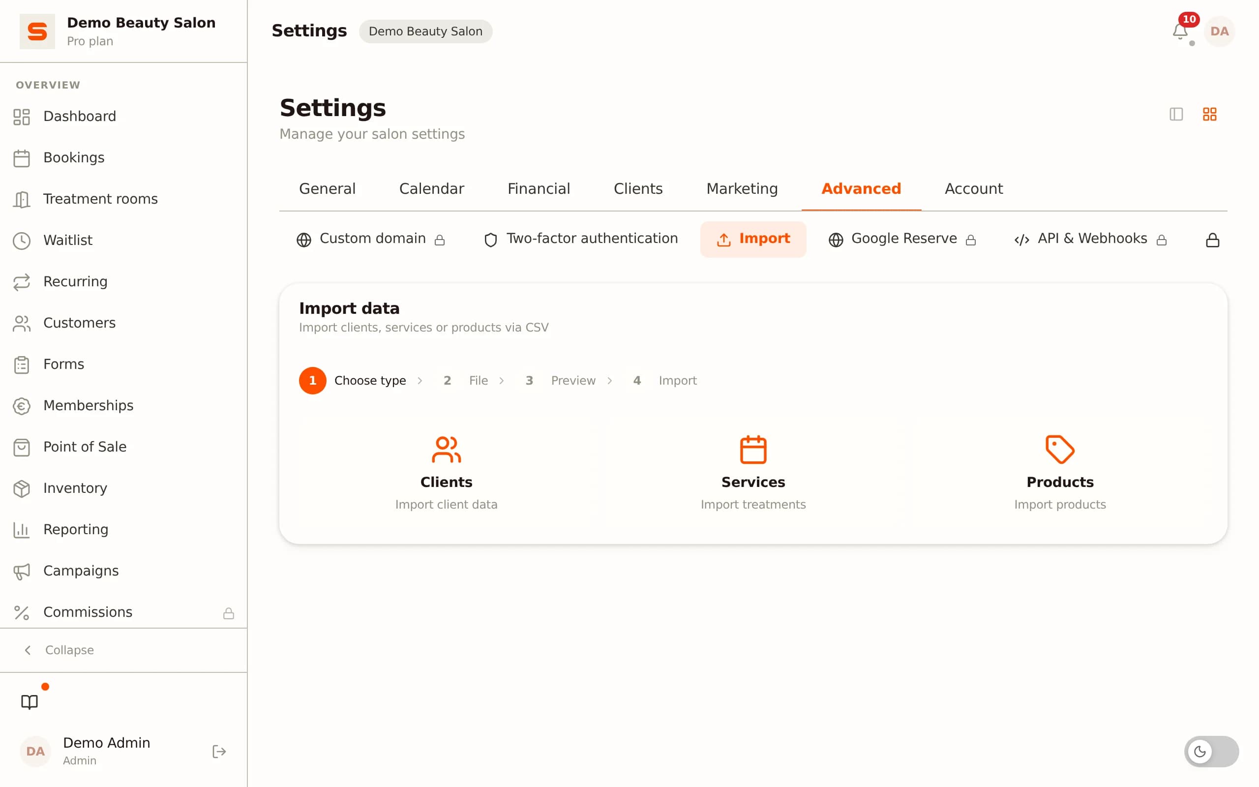The width and height of the screenshot is (1259, 787).
Task: Open Google Reserve sub-tab
Action: [x=901, y=239]
